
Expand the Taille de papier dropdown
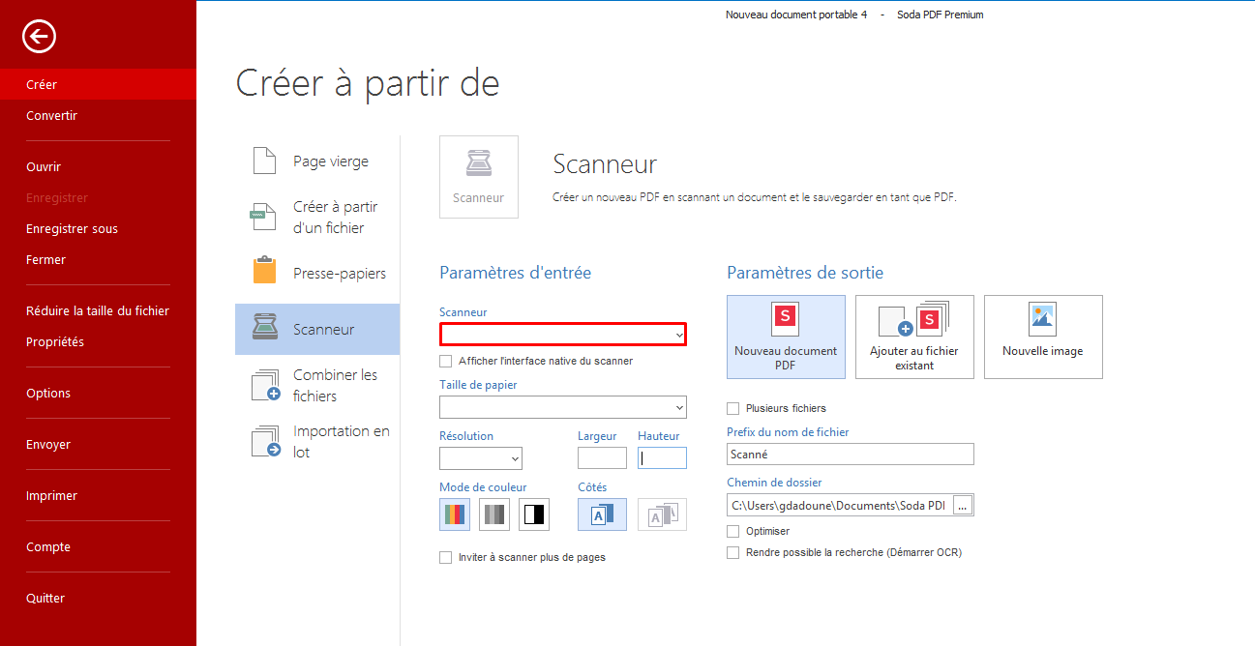tap(563, 407)
